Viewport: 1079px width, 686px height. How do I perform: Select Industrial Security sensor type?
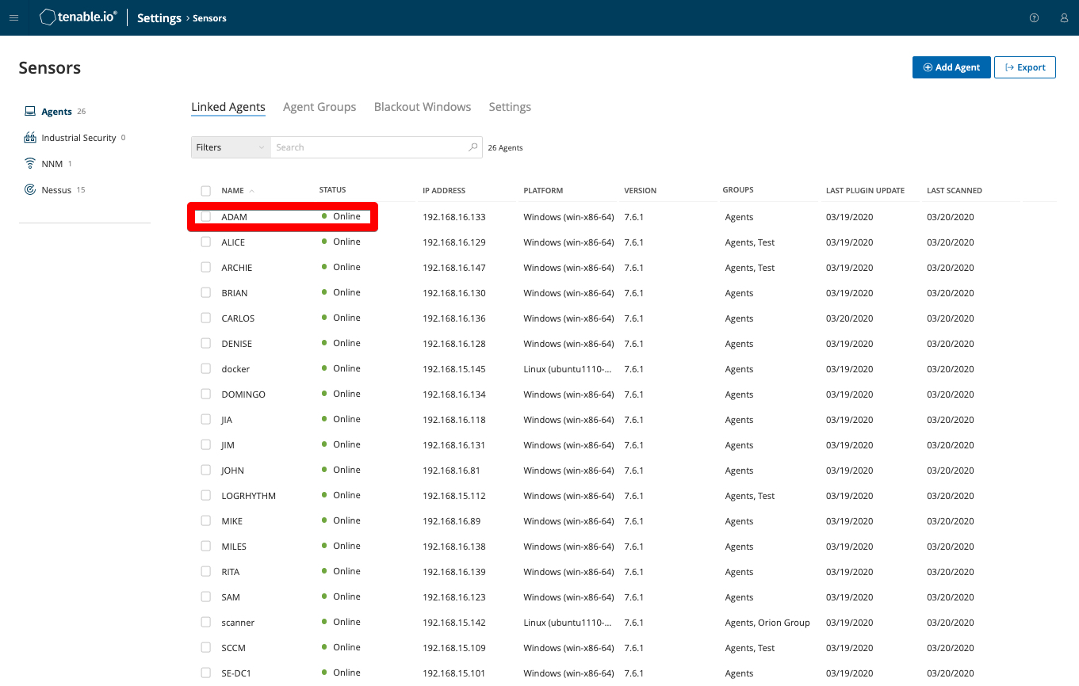click(78, 138)
